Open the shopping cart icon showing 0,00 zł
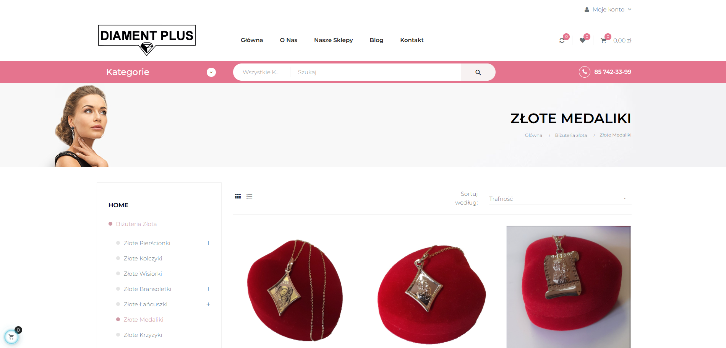 [604, 40]
